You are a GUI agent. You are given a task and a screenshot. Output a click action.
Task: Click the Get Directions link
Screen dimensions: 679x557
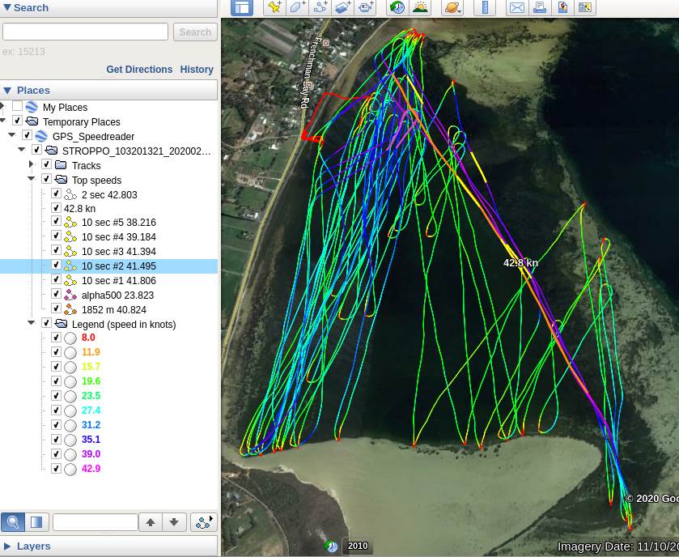139,70
